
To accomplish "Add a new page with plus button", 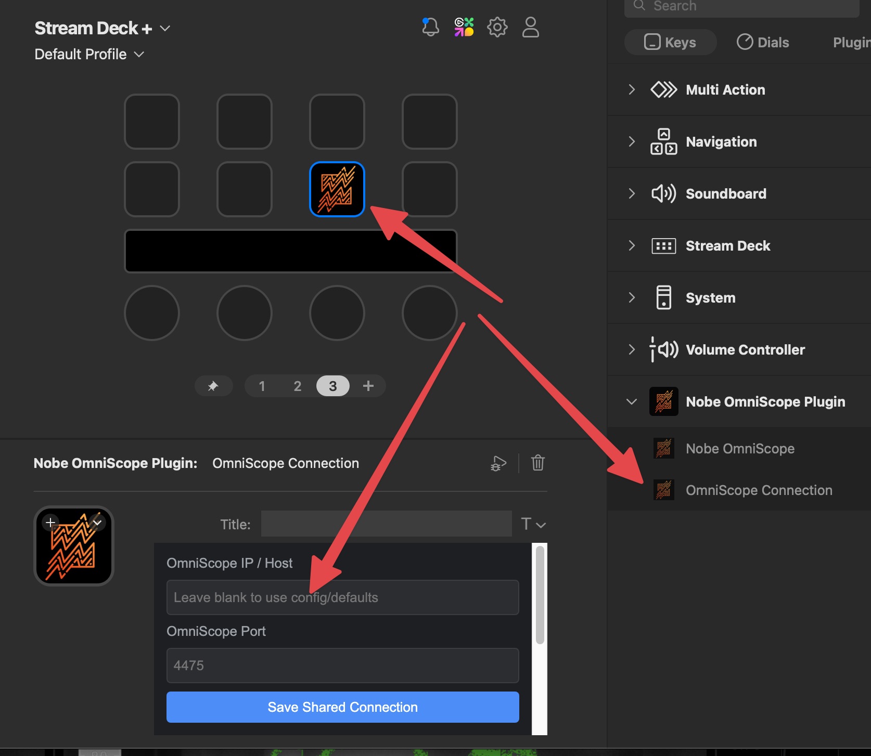I will click(x=368, y=386).
